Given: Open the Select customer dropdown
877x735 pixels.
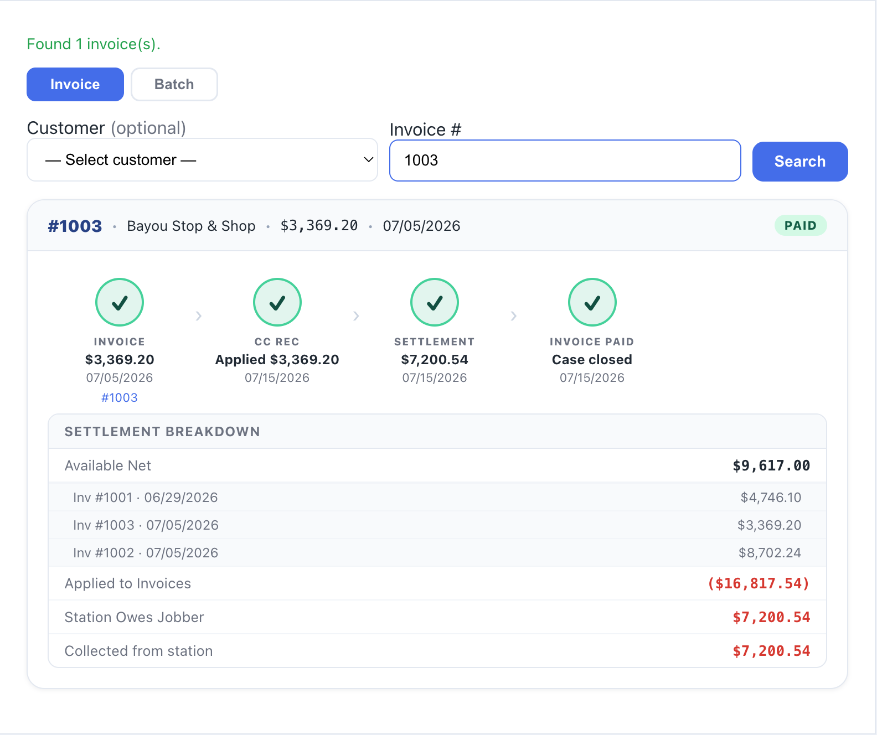Looking at the screenshot, I should 202,160.
